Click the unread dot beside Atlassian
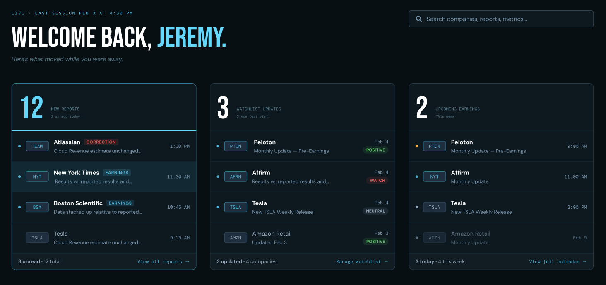 click(x=19, y=146)
